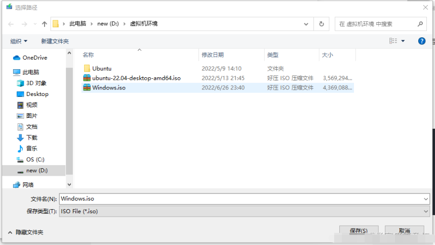The height and width of the screenshot is (245, 435).
Task: Expand the chevron after 此电脑 breadcrumb
Action: click(92, 24)
